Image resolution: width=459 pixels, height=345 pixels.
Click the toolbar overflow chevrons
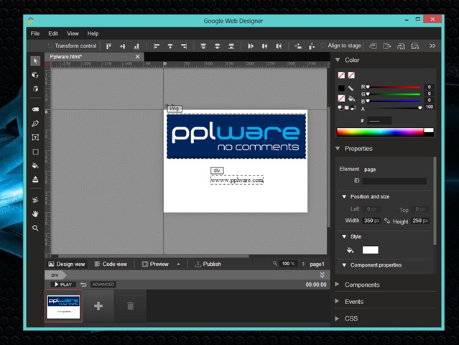tap(432, 46)
